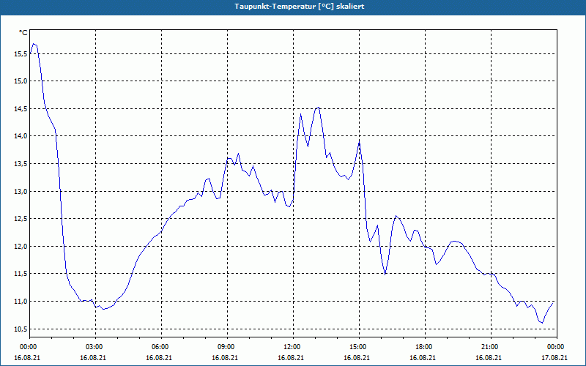Select the "15,5" y-axis tick label
Screen dimensions: 586x366
(x=21, y=53)
